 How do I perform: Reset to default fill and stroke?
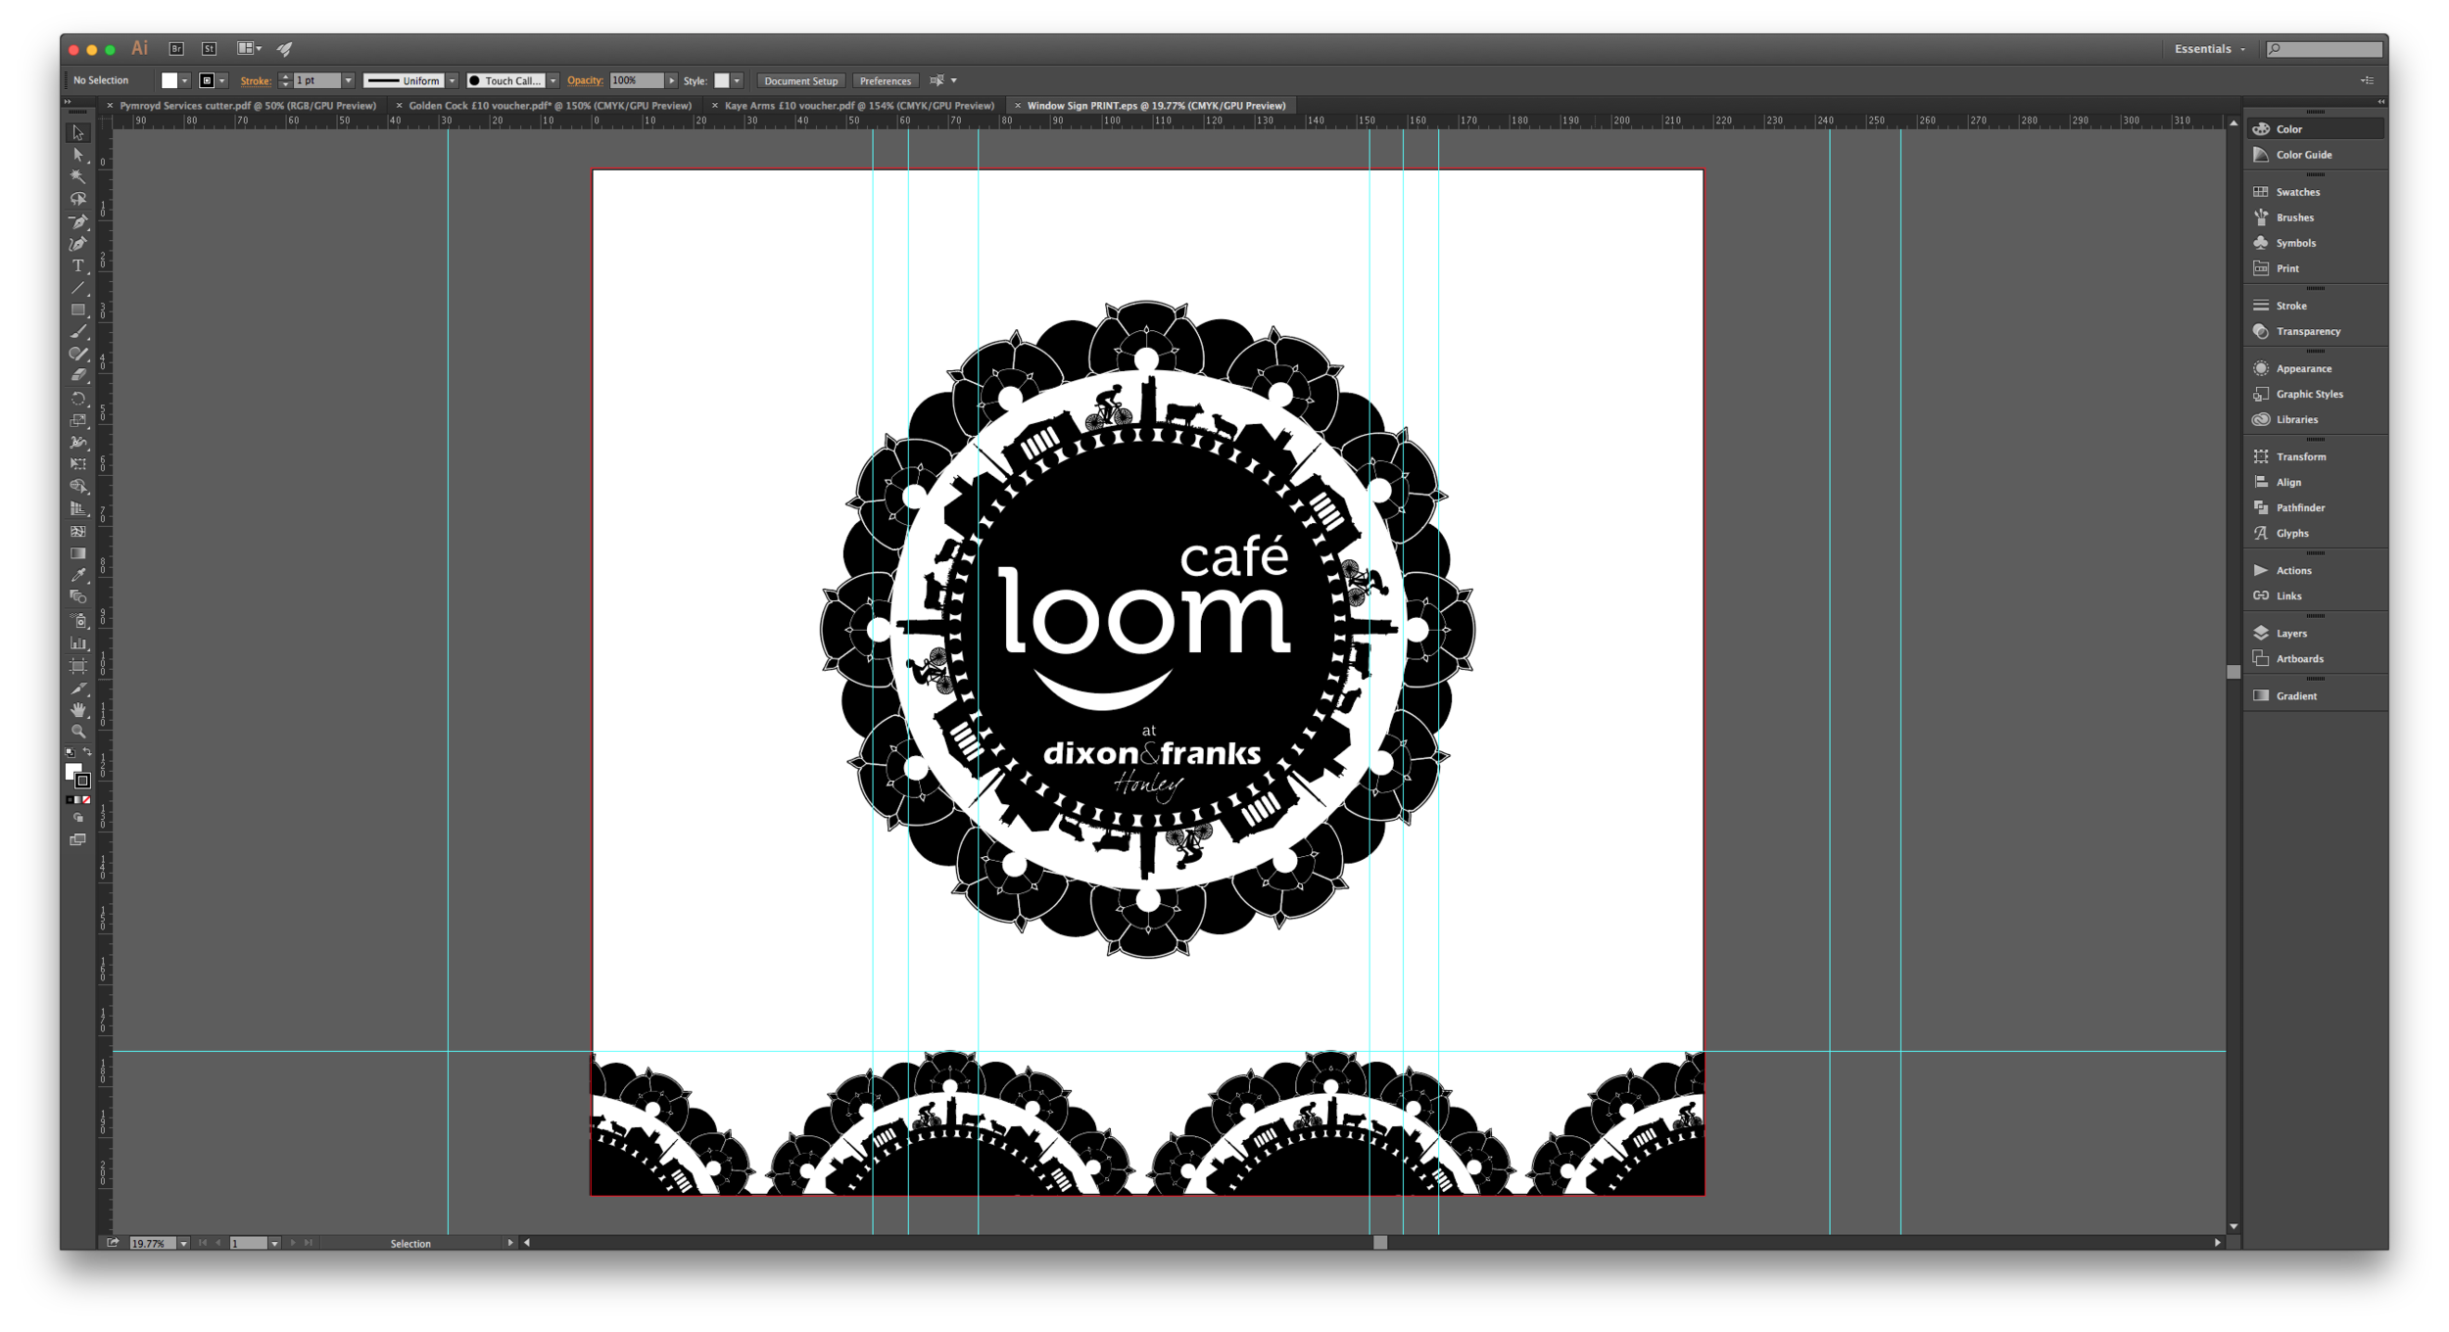[x=70, y=752]
